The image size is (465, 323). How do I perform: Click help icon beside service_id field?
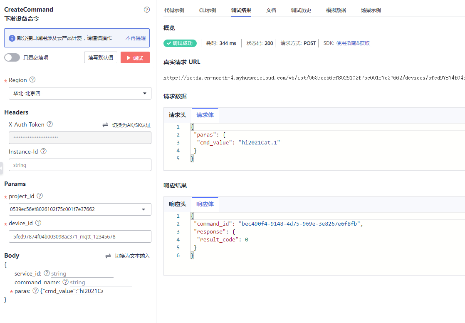click(x=47, y=273)
